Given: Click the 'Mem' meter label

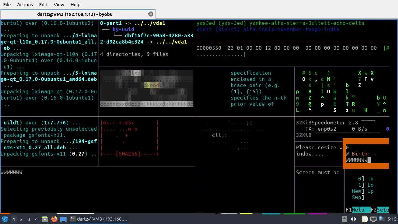Looking at the screenshot, I should click(357, 191).
